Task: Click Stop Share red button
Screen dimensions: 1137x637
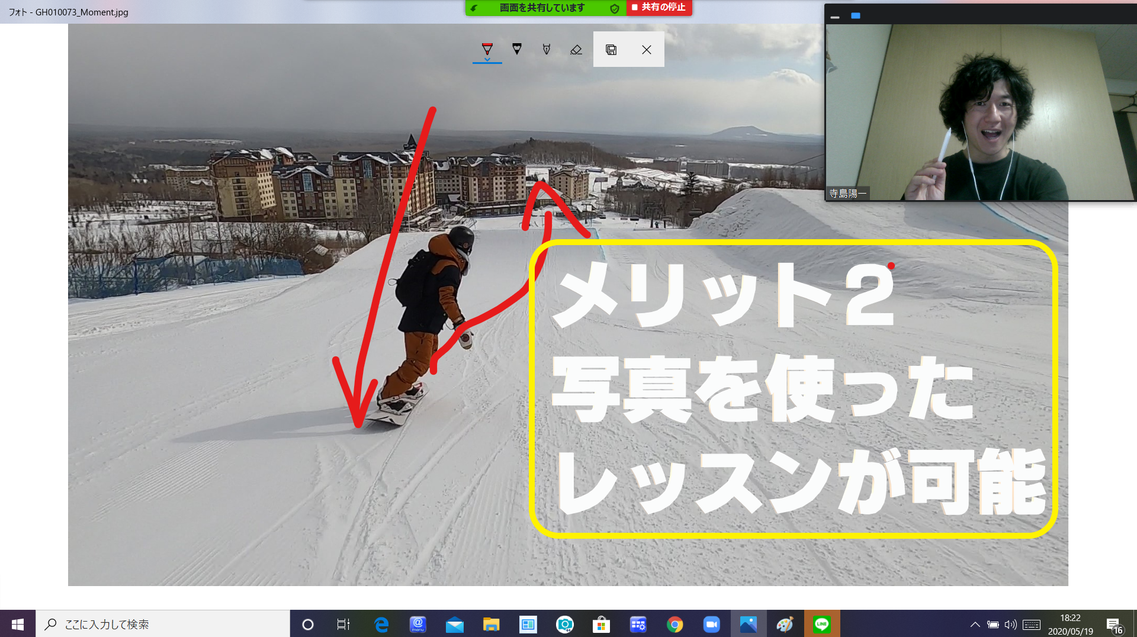Action: (x=659, y=8)
